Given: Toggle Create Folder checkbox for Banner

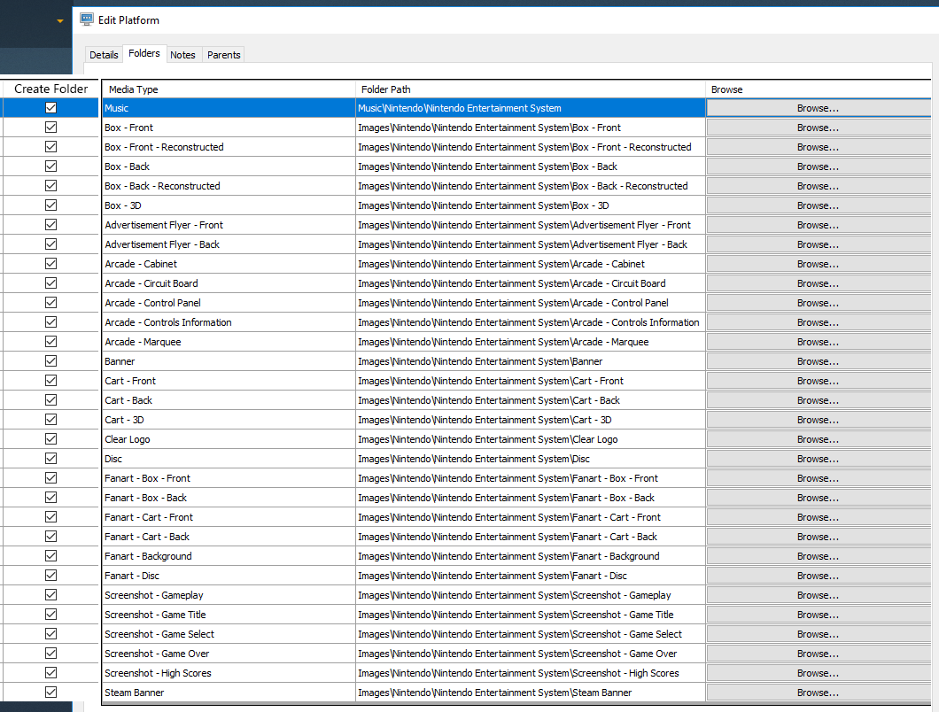Looking at the screenshot, I should click(50, 361).
